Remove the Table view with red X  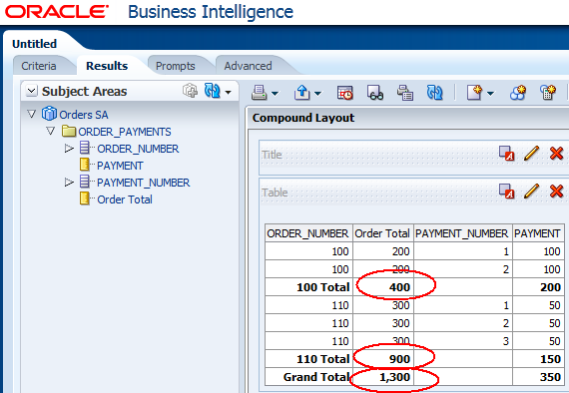(556, 192)
